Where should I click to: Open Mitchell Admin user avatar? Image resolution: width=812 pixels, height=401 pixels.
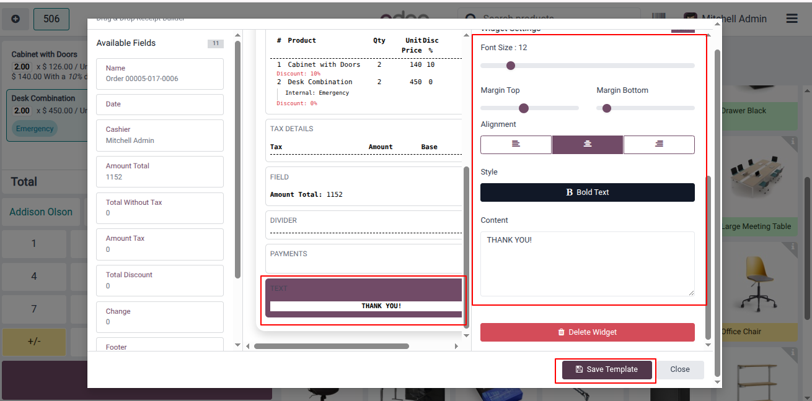690,19
